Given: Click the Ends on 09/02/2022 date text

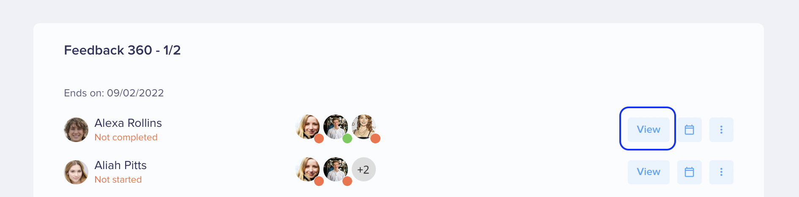Looking at the screenshot, I should coord(114,93).
